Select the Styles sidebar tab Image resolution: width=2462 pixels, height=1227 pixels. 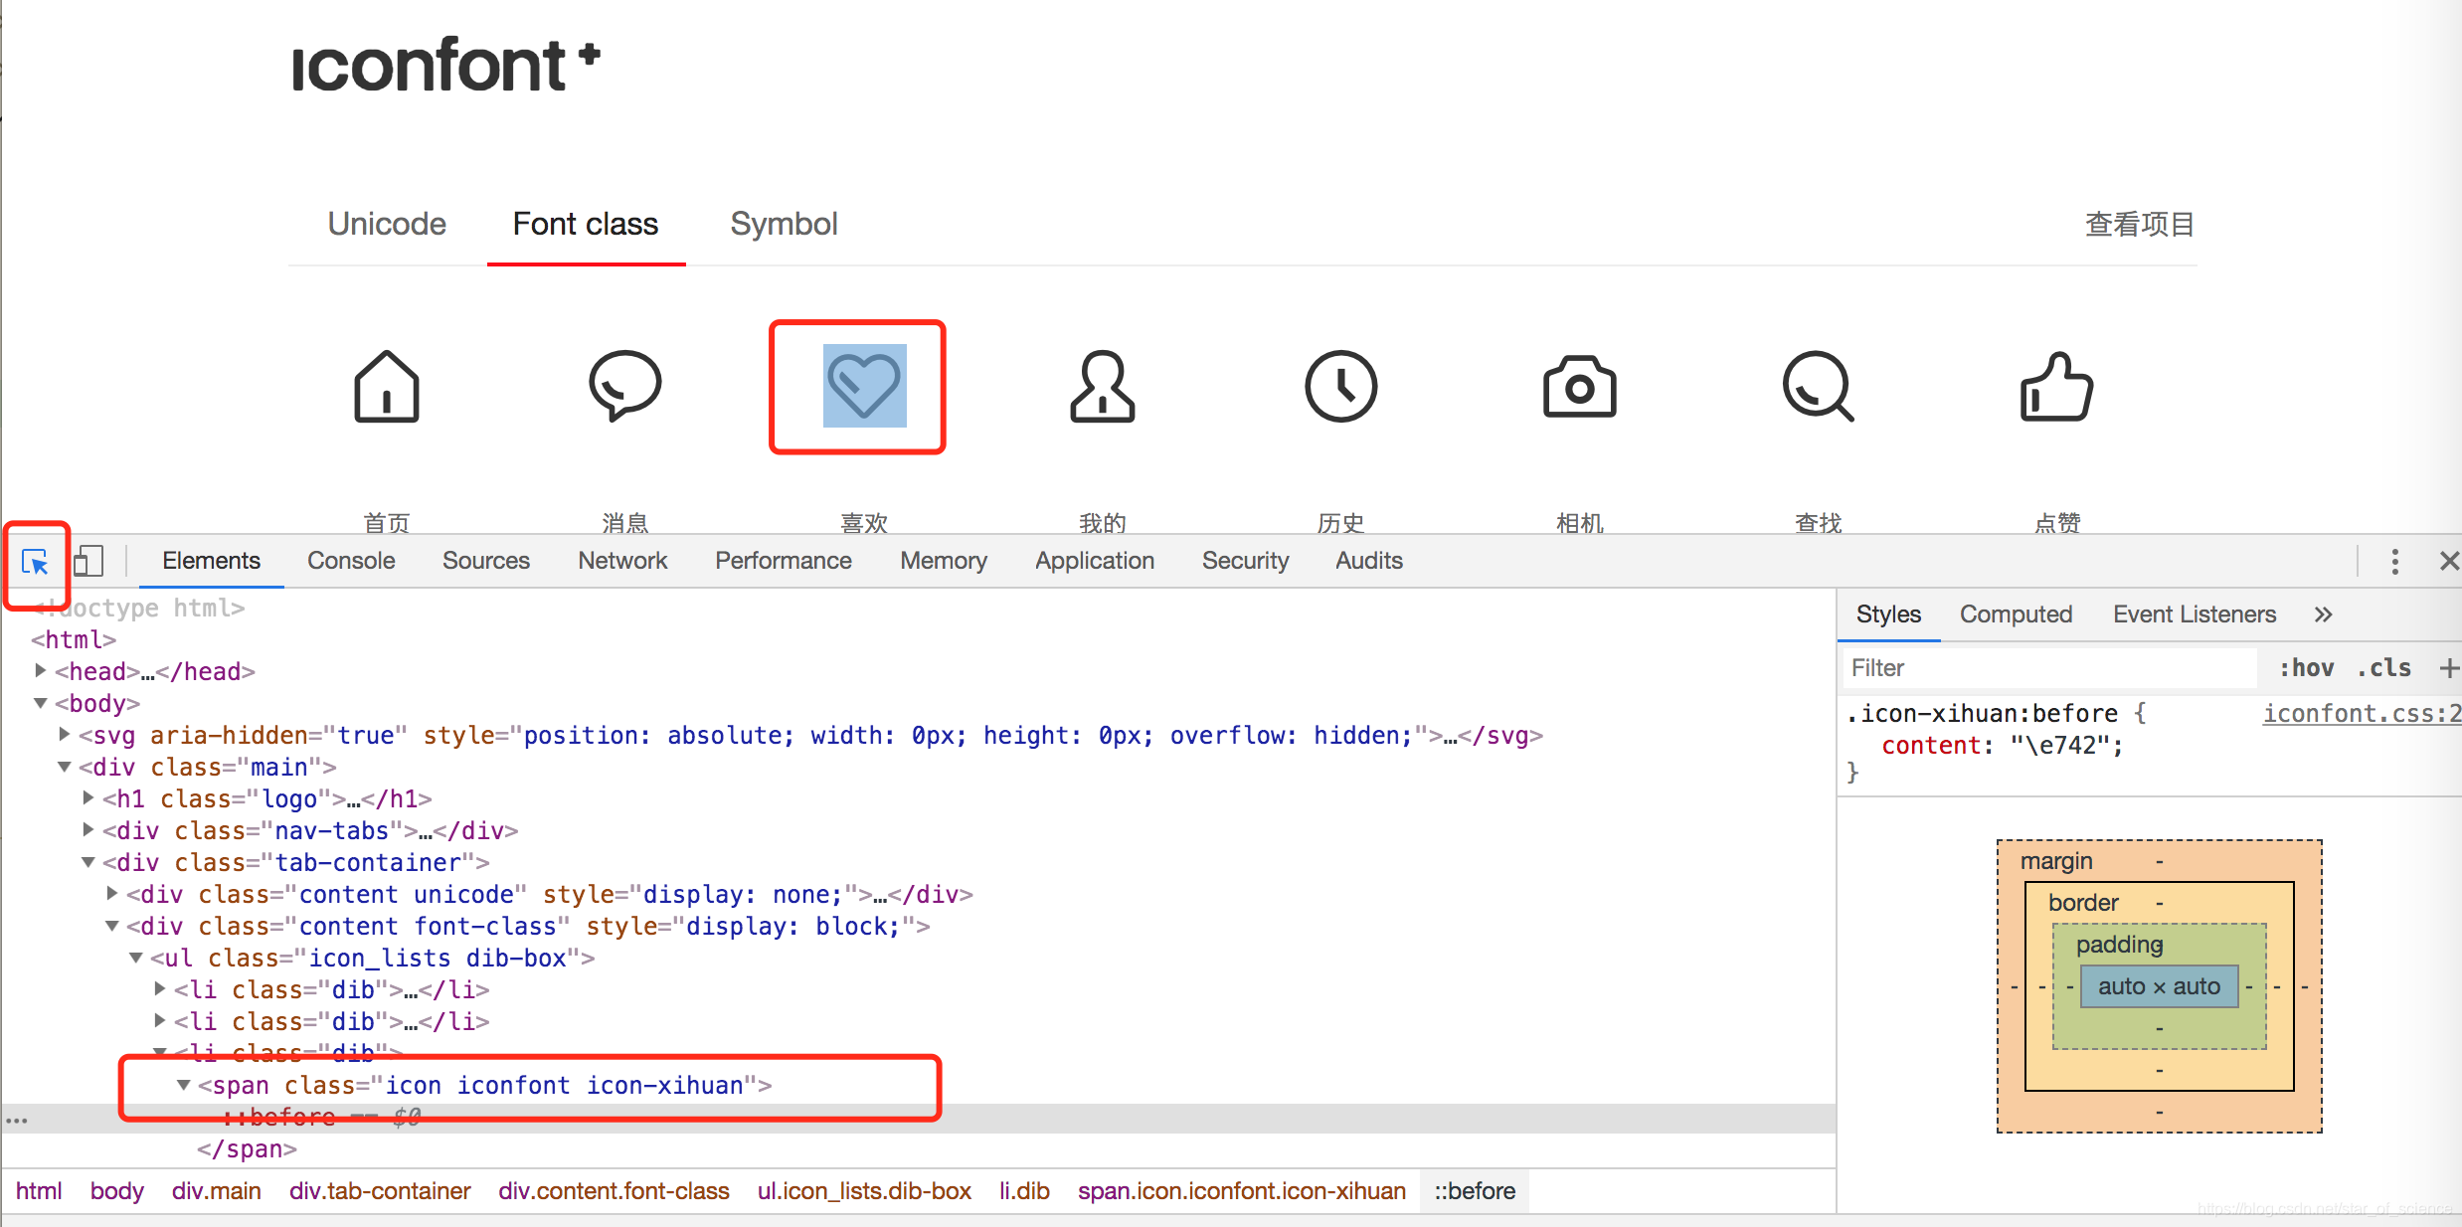1888,614
